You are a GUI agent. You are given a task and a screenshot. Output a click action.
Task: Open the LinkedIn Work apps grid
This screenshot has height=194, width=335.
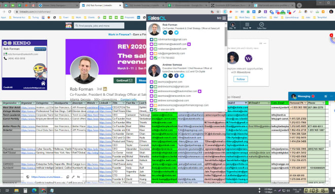point(247,25)
